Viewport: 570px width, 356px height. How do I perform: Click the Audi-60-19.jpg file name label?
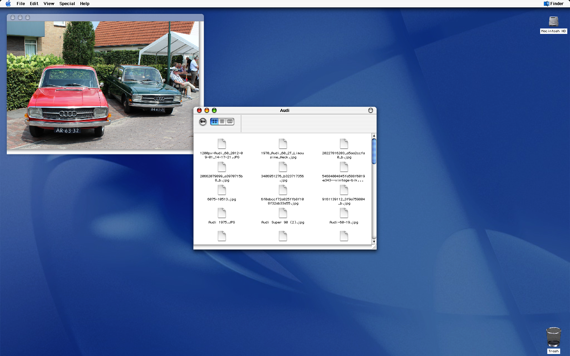[344, 222]
